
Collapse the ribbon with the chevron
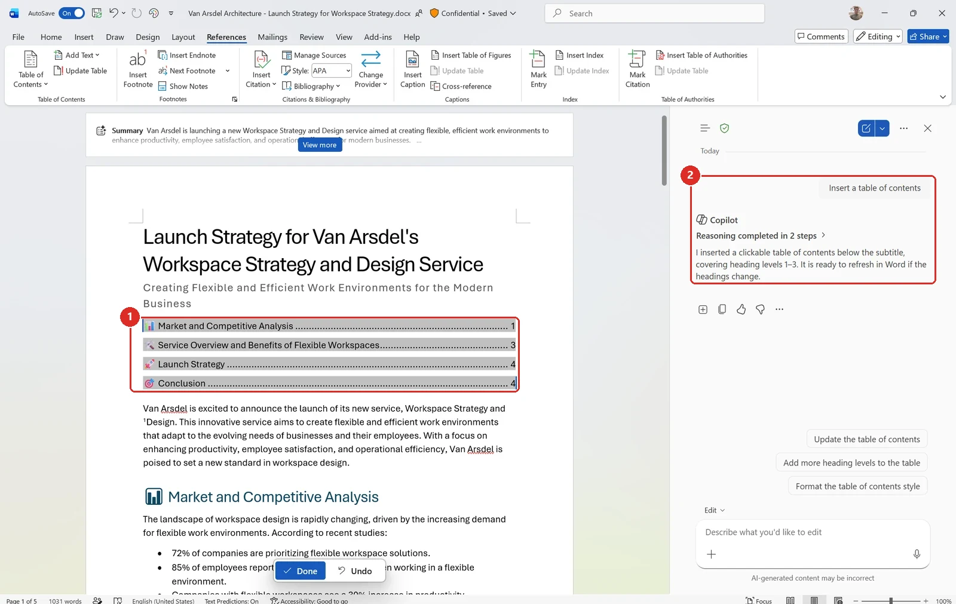tap(942, 97)
